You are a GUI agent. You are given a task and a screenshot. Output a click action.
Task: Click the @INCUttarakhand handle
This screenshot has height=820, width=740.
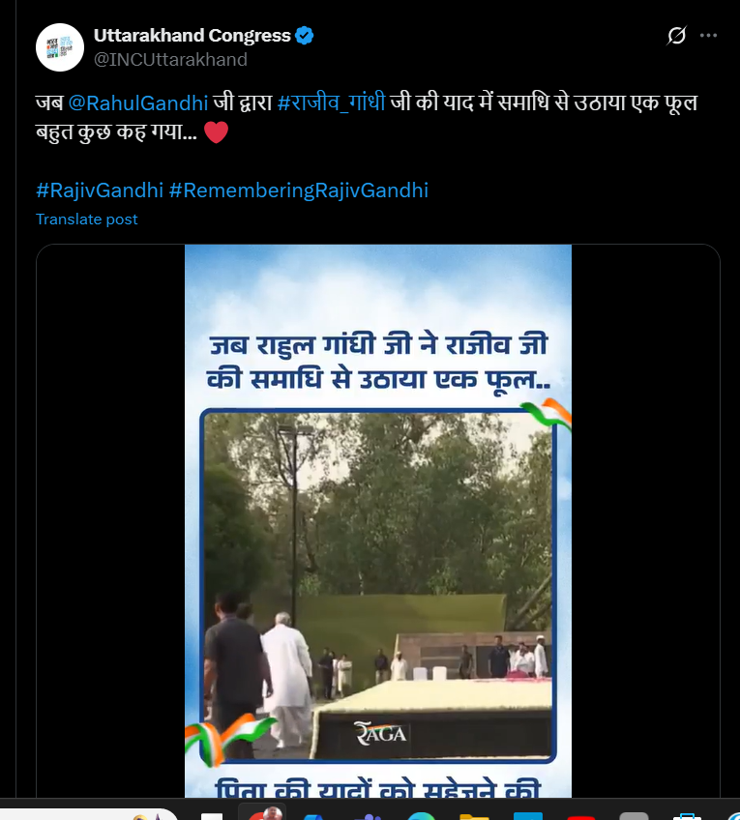click(170, 60)
